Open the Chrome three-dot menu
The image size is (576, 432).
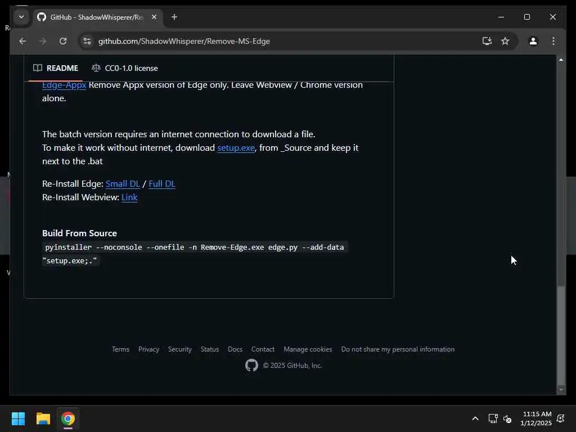553,41
